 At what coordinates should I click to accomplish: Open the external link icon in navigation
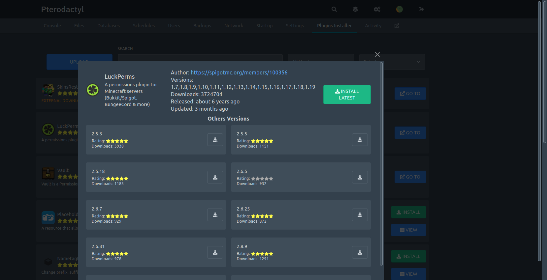[397, 26]
